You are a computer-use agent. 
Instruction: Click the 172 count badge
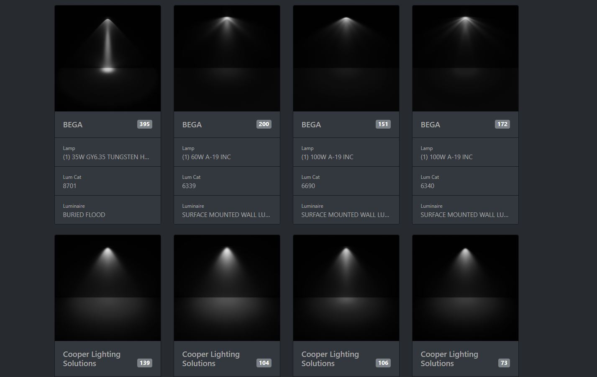click(502, 124)
